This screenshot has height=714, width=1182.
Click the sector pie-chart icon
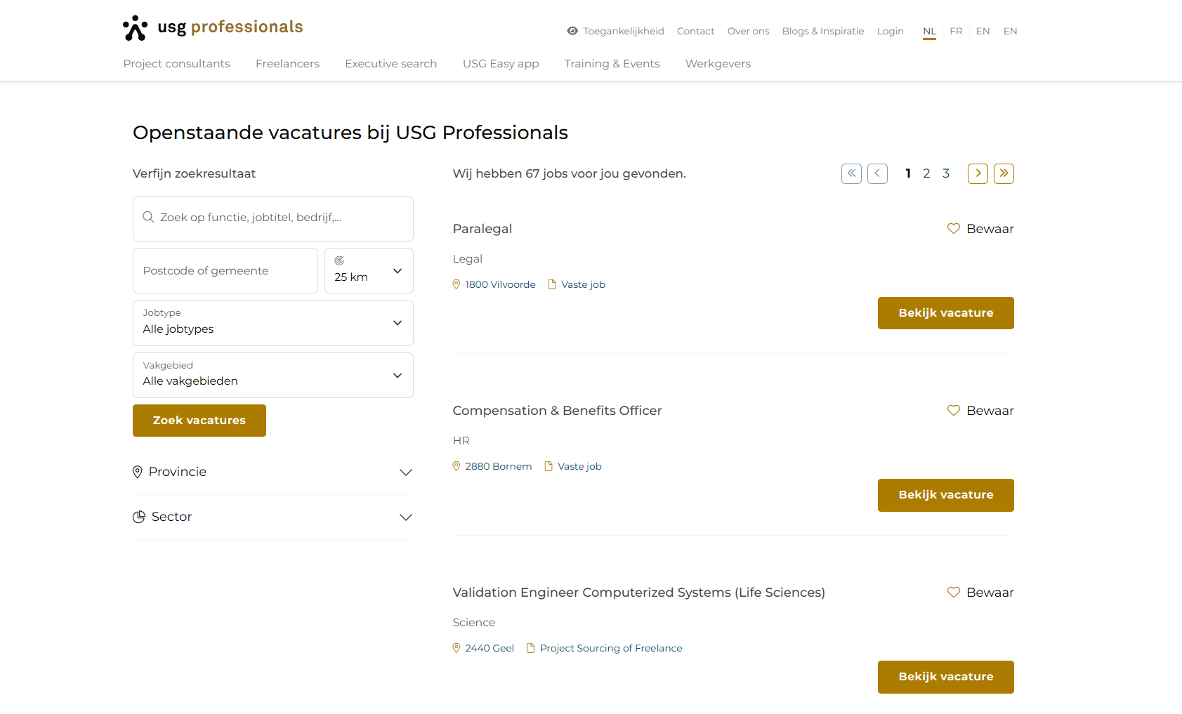click(x=138, y=517)
